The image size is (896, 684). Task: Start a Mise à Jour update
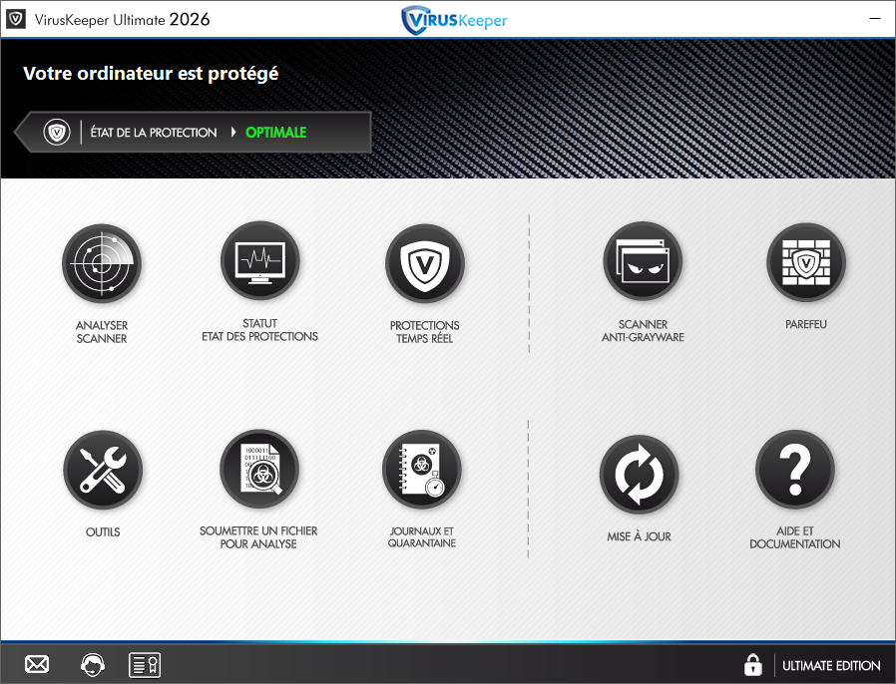[x=640, y=474]
